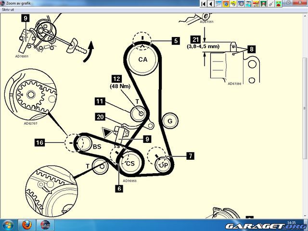Image resolution: width=308 pixels, height=231 pixels.
Task: Click the previous page arrow icon
Action: (x=210, y=3)
